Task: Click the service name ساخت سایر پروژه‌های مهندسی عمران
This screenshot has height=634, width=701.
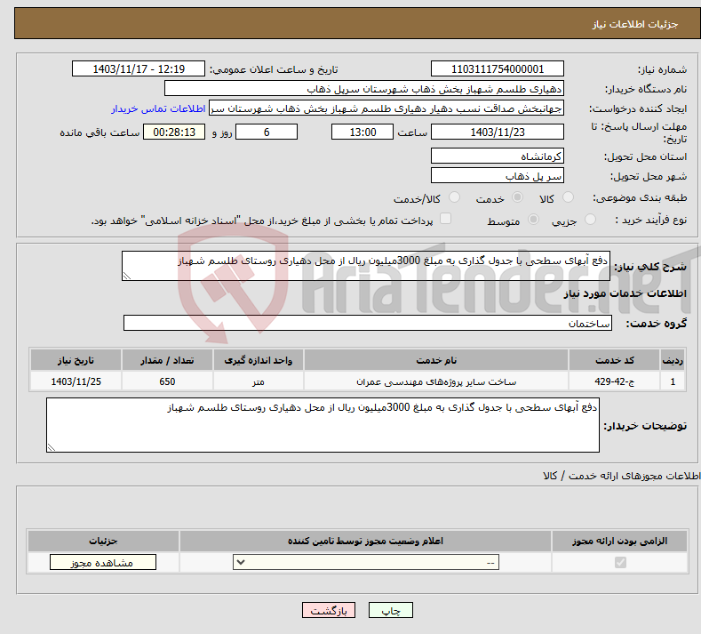Action: pos(436,381)
